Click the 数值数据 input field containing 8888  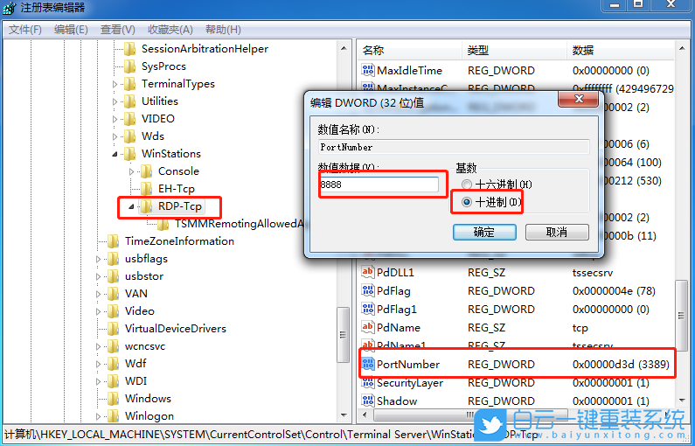tap(379, 185)
